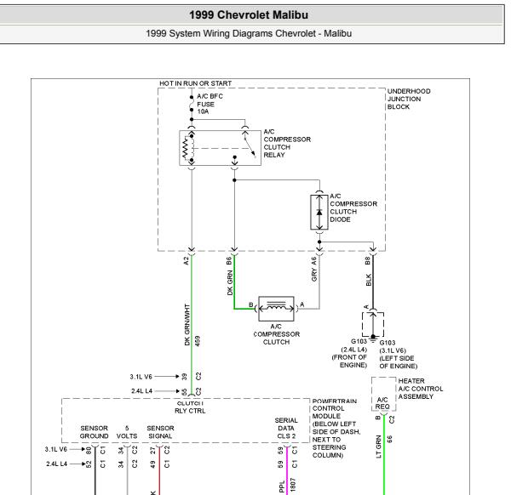Click circuit number '459'
Screen dimensions: 511x495
(198, 341)
